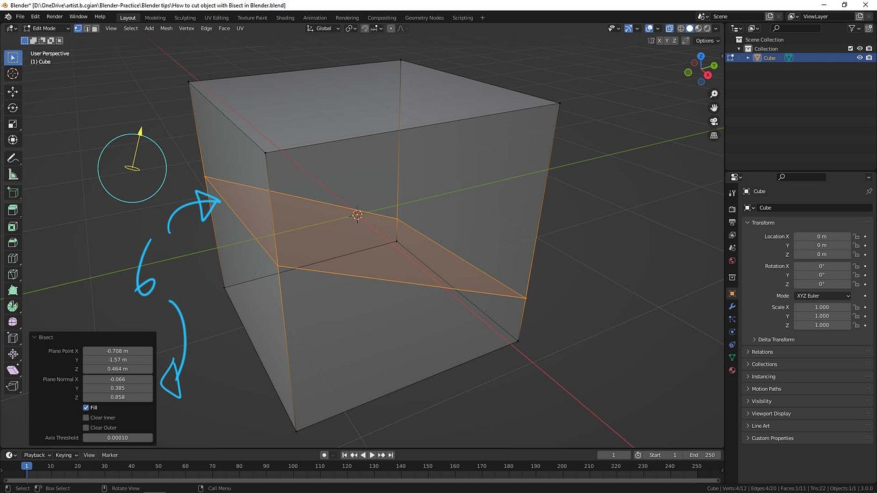Restrict snapping to the Y axis
The image size is (877, 493).
click(667, 41)
